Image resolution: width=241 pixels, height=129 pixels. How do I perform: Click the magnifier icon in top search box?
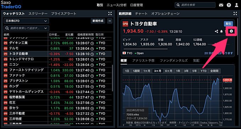(x=178, y=5)
